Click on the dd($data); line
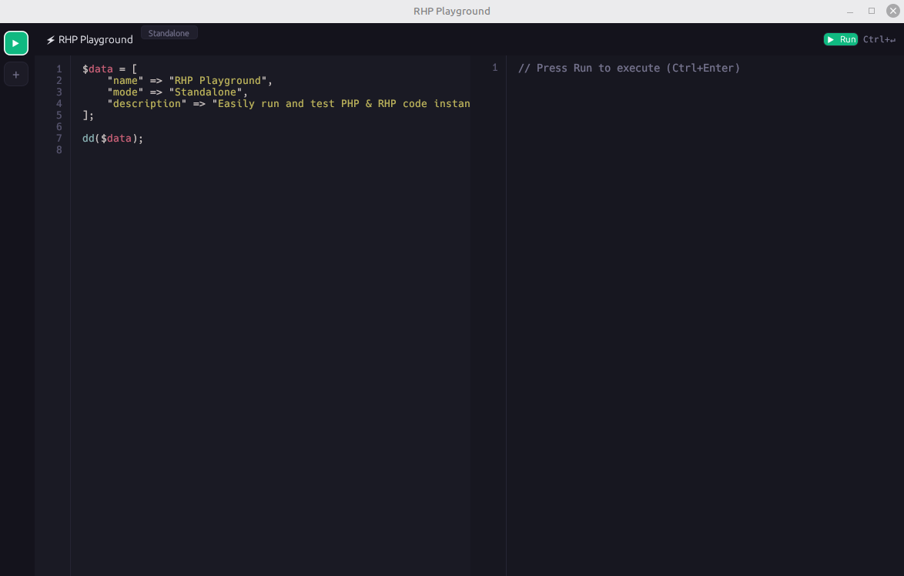 [x=112, y=138]
